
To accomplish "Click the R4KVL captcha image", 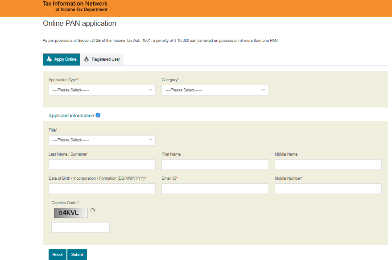I will pyautogui.click(x=70, y=213).
